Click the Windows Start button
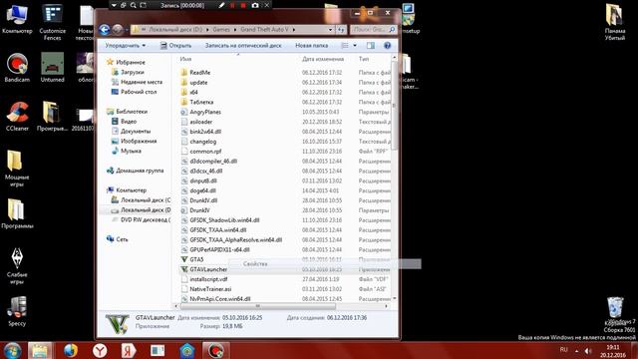 pos(12,350)
